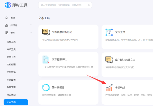153x106 pixels.
Task: Open the 视频工具 category
Action: pos(11,42)
